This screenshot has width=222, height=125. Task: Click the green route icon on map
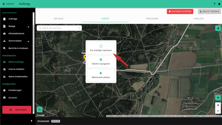point(218,28)
